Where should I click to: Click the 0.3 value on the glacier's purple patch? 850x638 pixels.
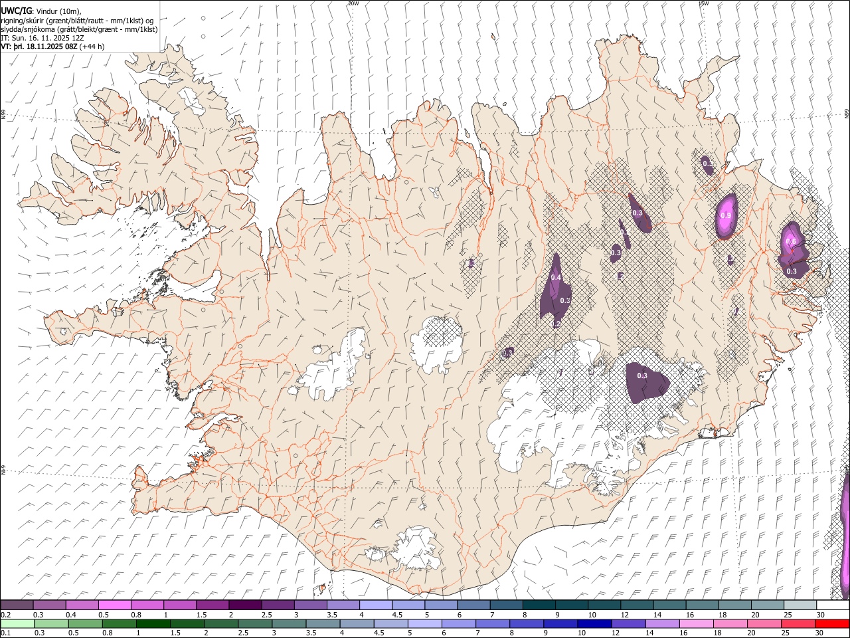click(641, 376)
